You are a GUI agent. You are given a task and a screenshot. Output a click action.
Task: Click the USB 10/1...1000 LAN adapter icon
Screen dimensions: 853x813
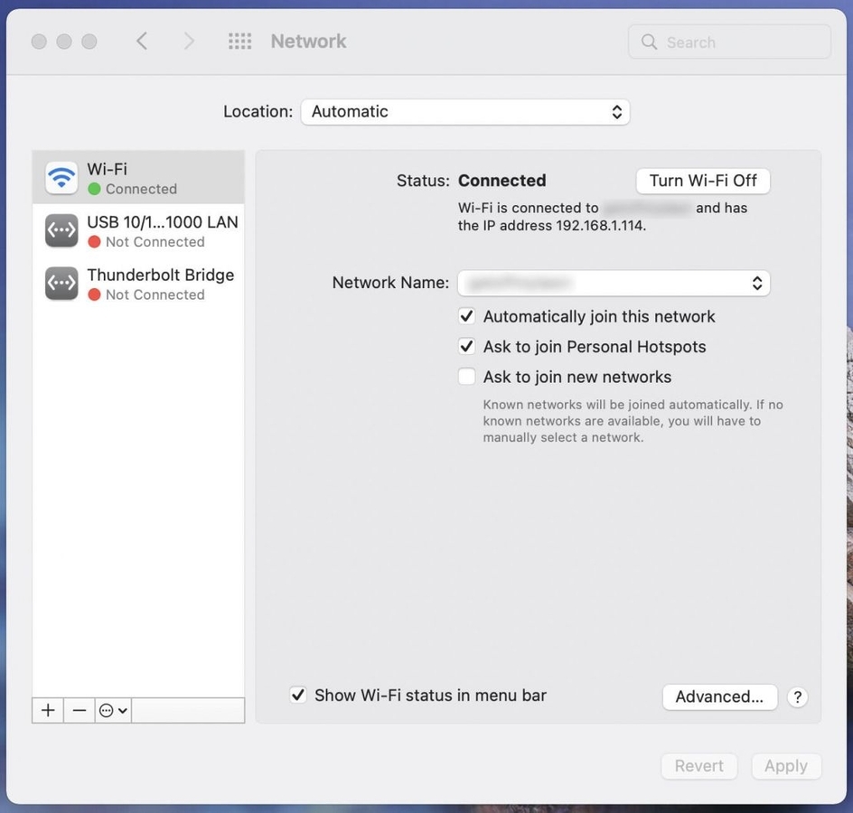pos(60,229)
